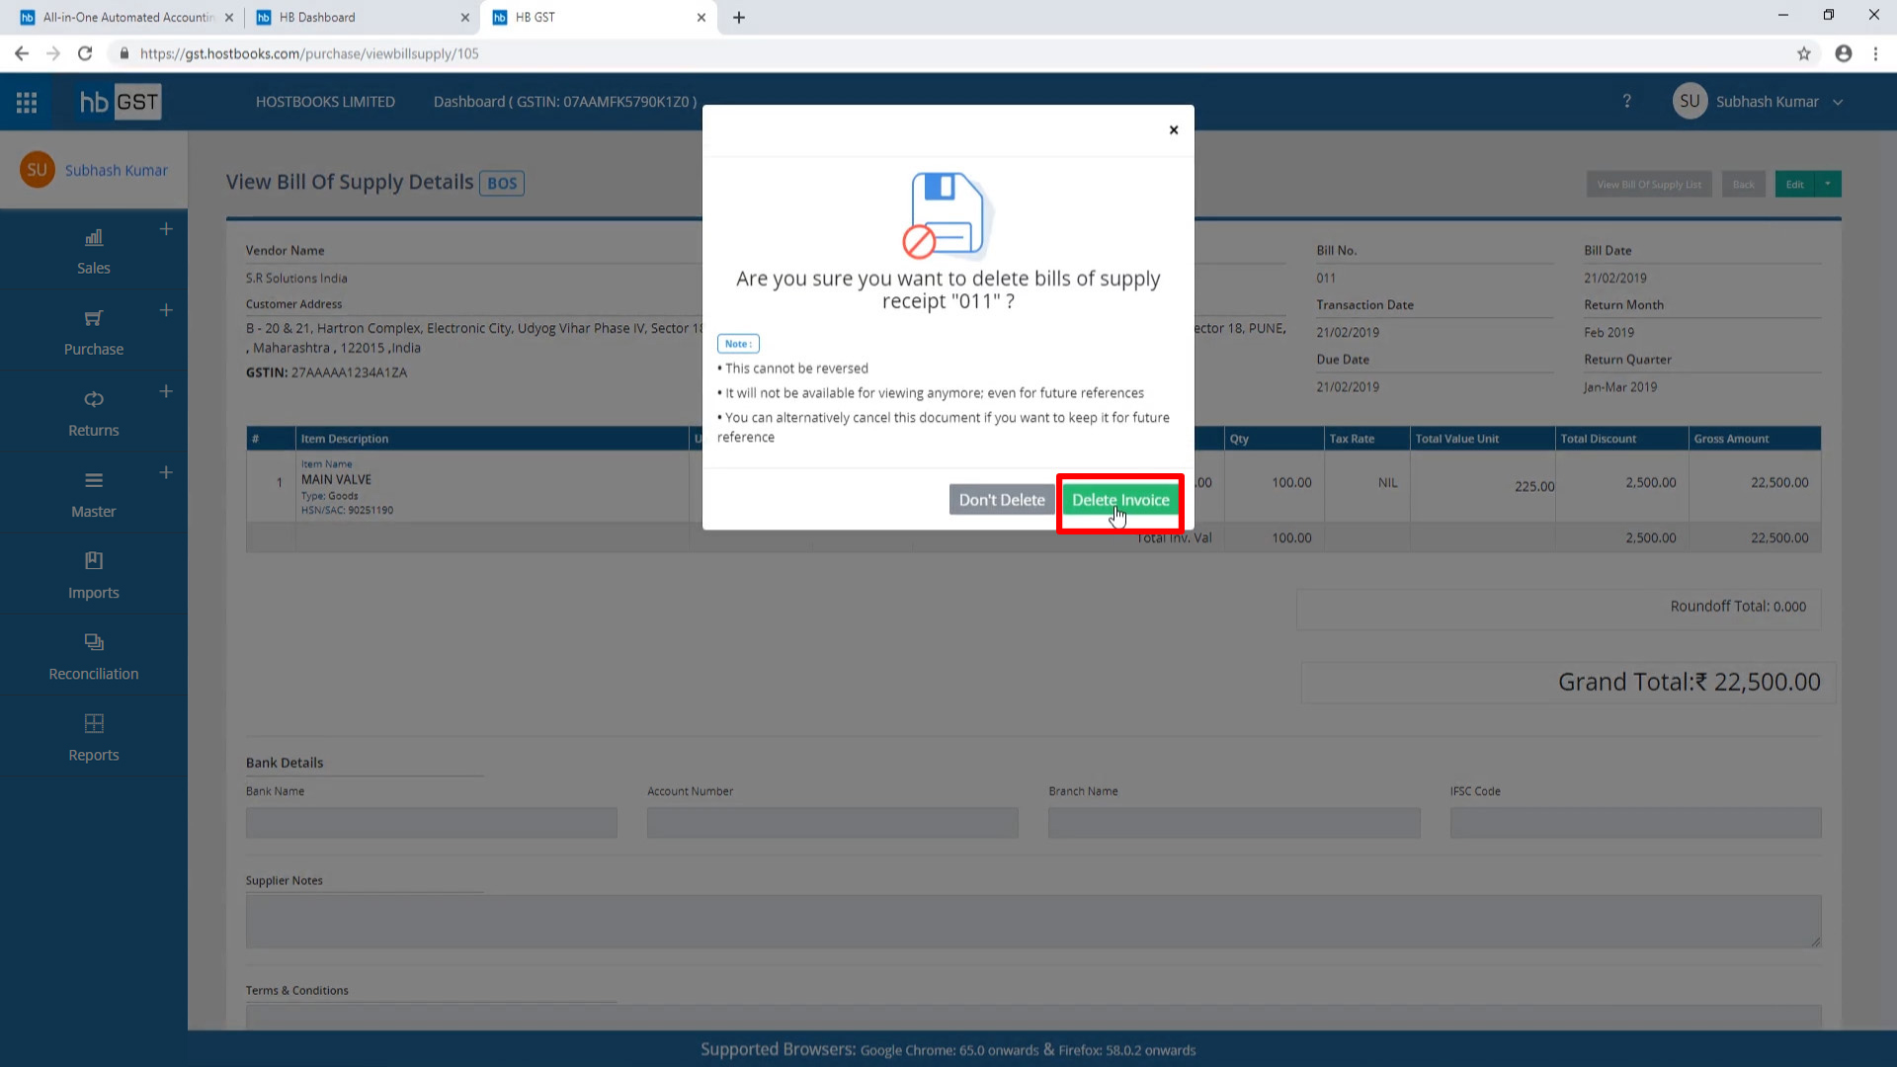Viewport: 1897px width, 1067px height.
Task: Switch to the HB Dashboard tab
Action: coord(317,17)
